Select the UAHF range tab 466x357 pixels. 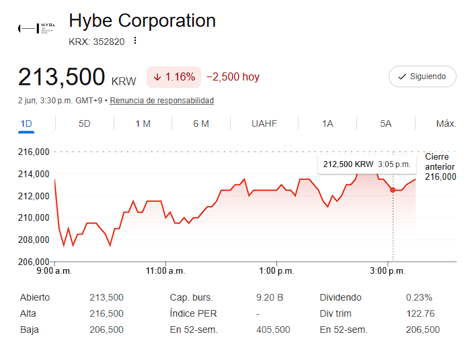pyautogui.click(x=264, y=123)
